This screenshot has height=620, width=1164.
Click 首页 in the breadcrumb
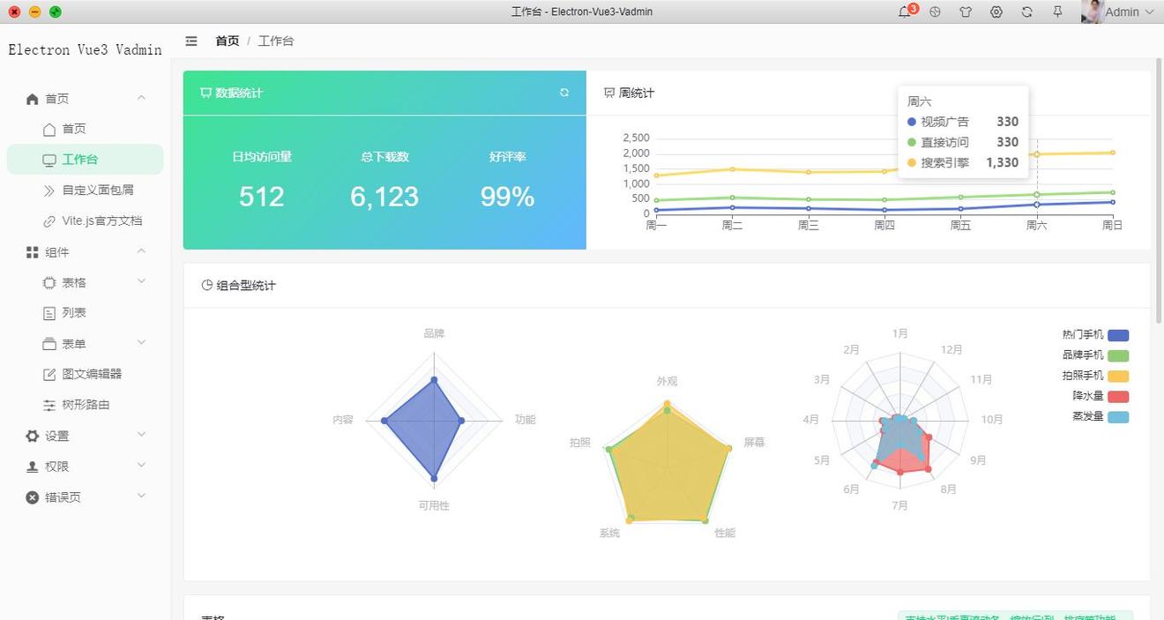click(x=227, y=41)
